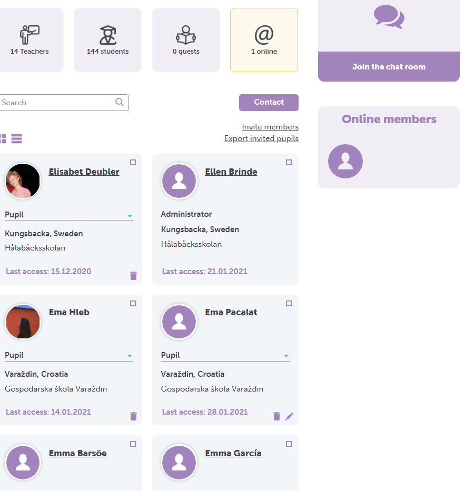Tick the checkbox on Emma Barsöe's card

133,444
